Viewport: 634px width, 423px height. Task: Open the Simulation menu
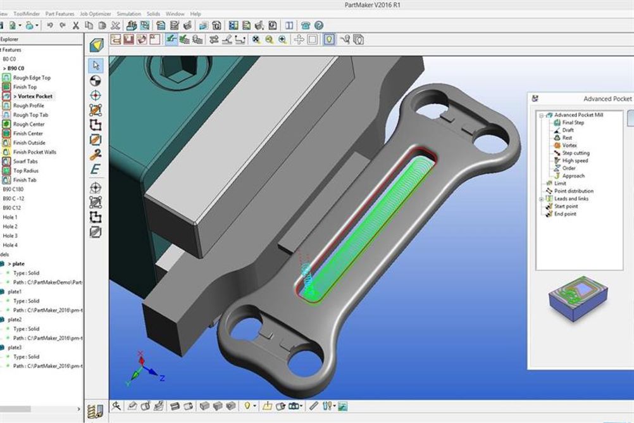(x=129, y=14)
